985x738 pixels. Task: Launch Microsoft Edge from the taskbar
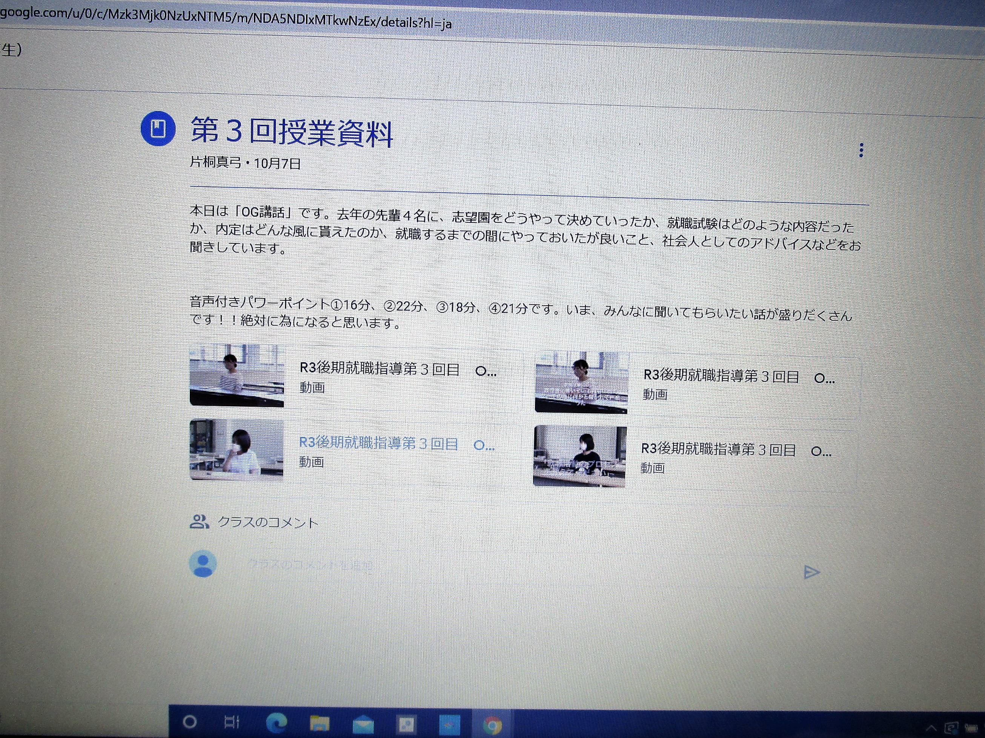[276, 723]
